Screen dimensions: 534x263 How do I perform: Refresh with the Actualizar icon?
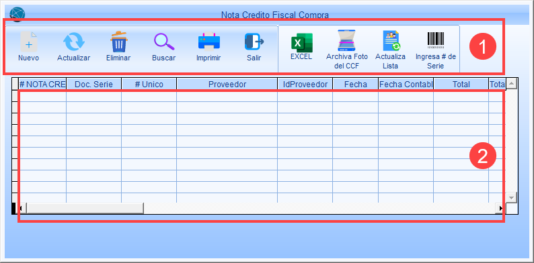(x=73, y=42)
